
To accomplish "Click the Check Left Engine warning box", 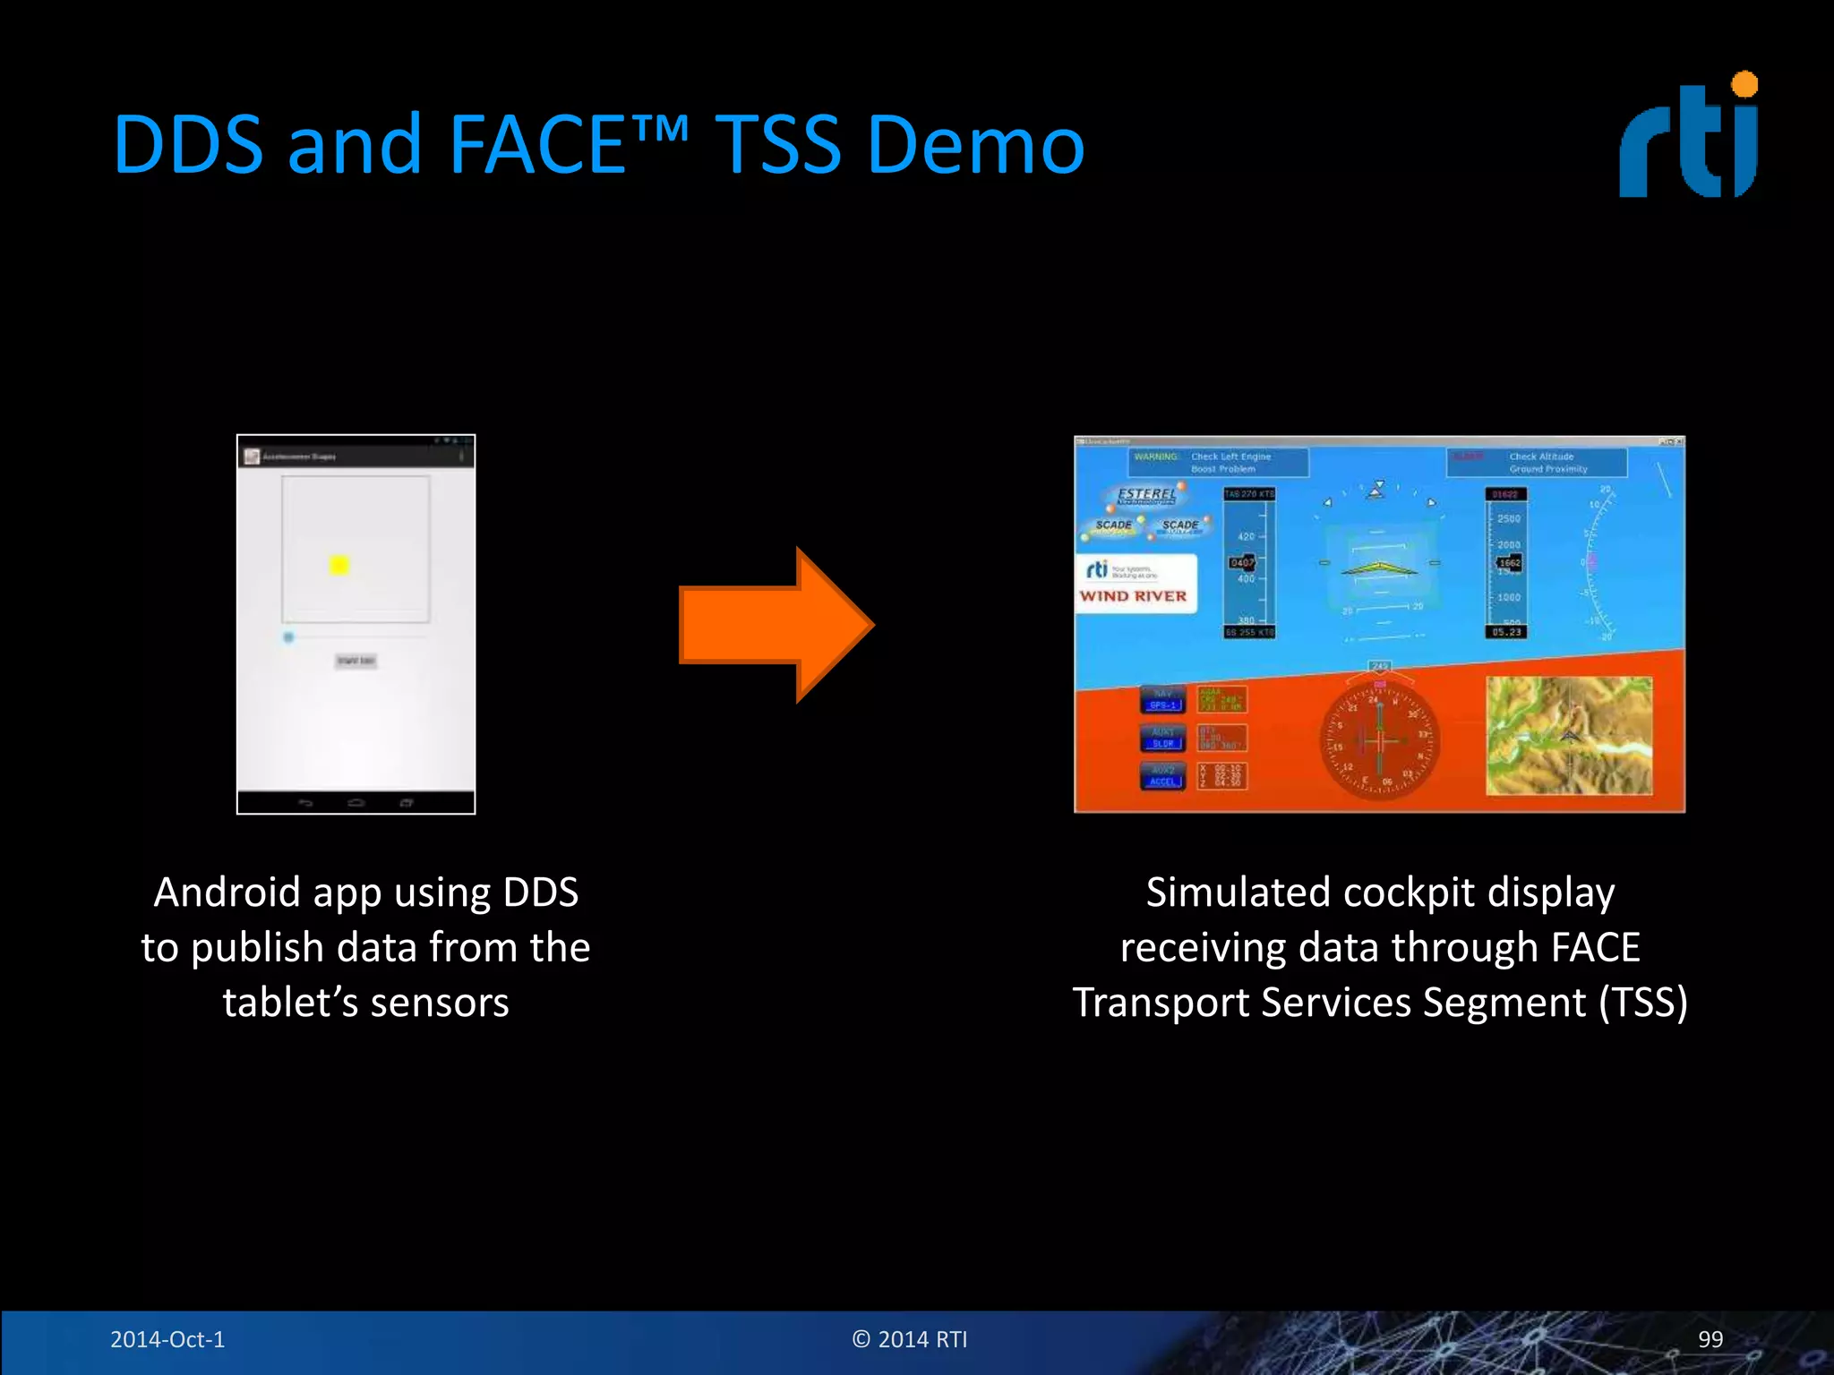I will [x=1218, y=463].
